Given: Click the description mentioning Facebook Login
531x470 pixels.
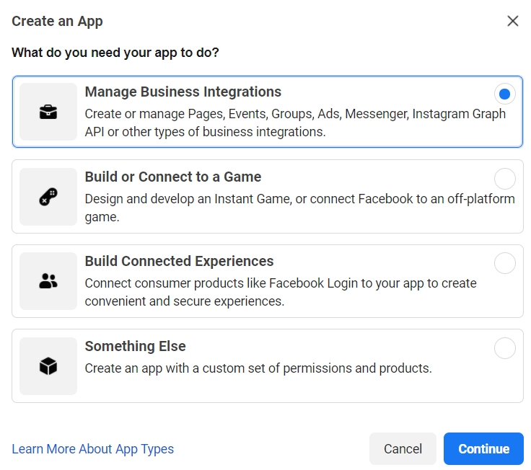Looking at the screenshot, I should (281, 292).
